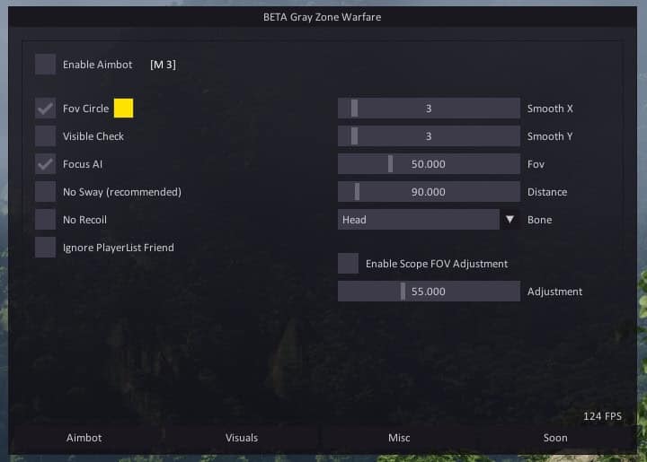Check the Ignore PlayerList Friend box

coord(45,248)
